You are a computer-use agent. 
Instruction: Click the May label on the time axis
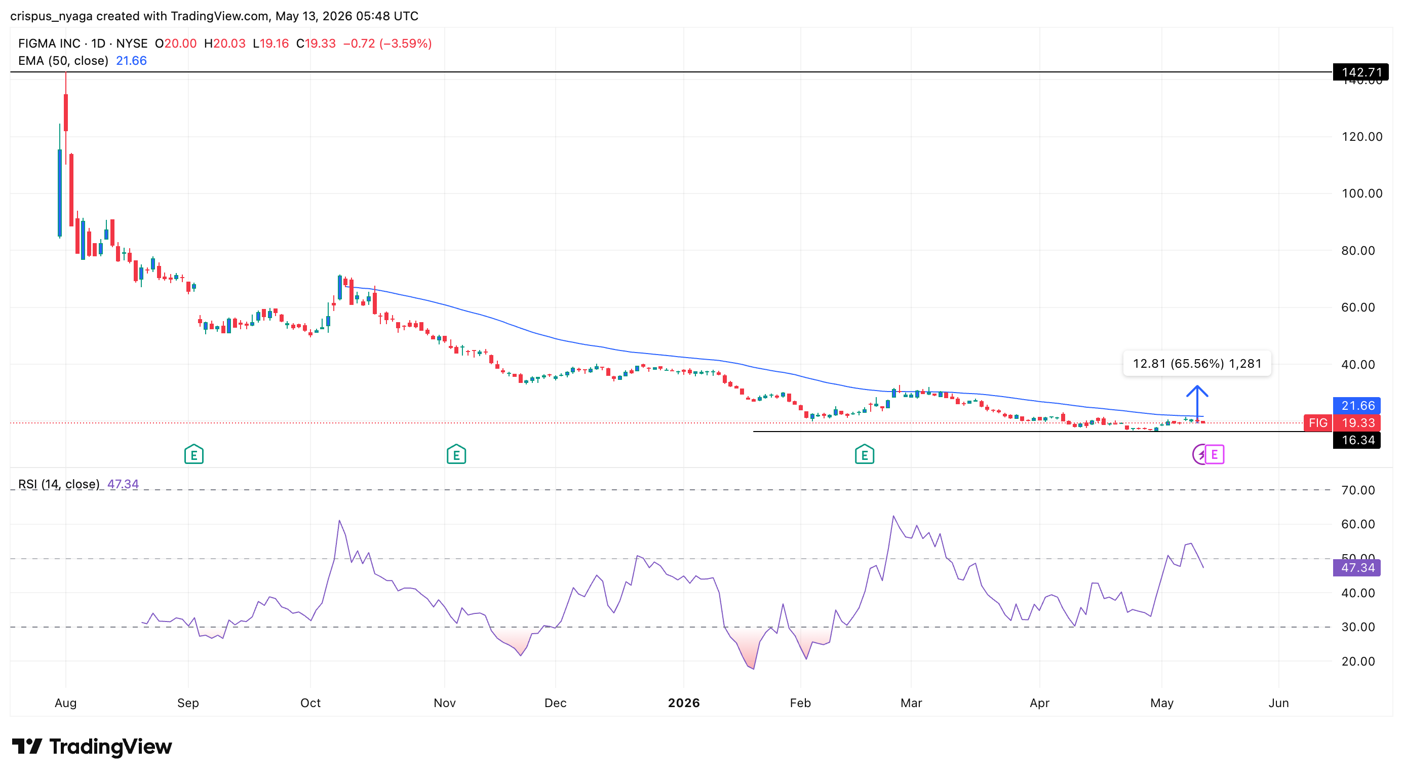1162,703
